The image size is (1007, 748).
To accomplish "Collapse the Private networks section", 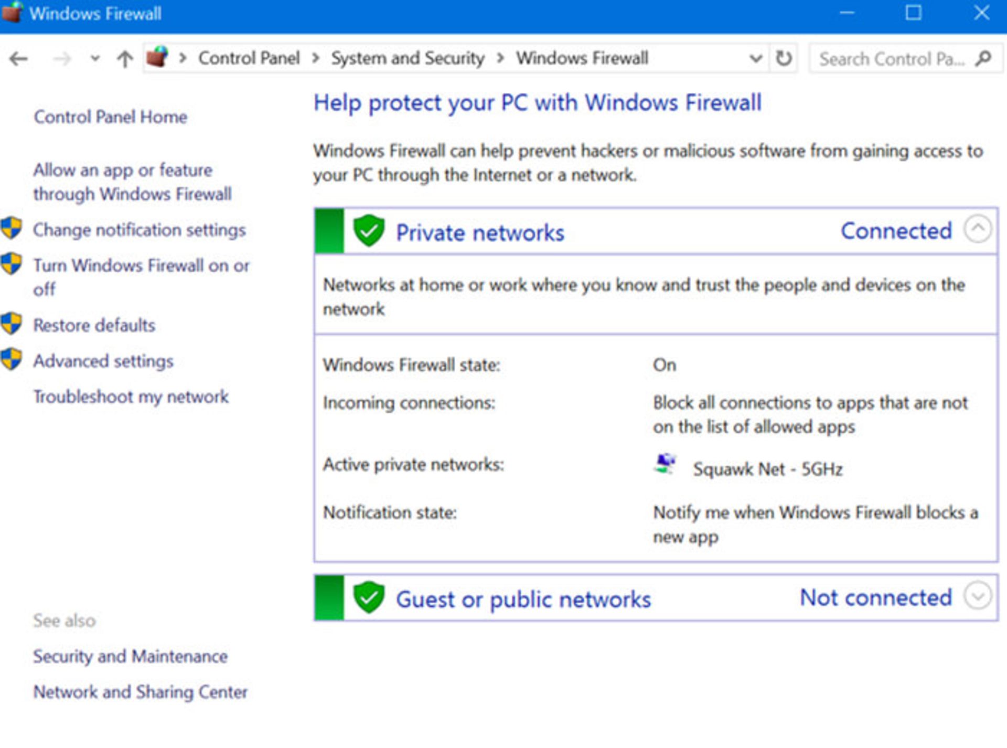I will (978, 229).
